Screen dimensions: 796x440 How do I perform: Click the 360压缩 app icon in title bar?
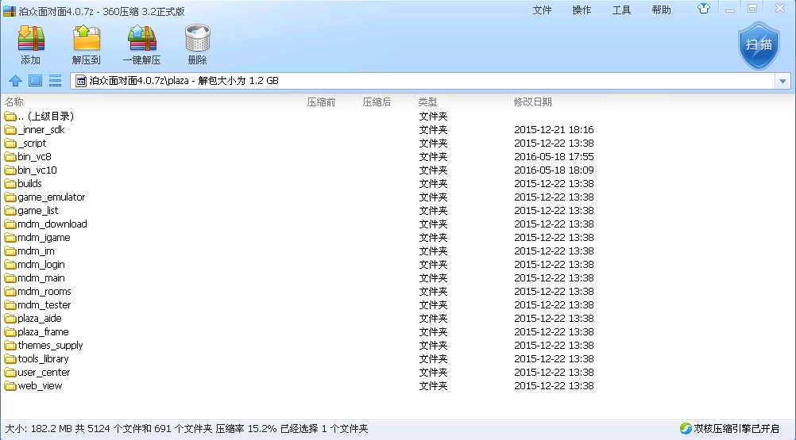tap(10, 11)
